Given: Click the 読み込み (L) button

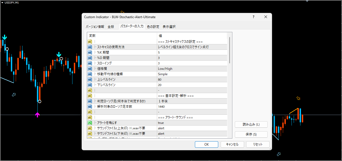Looking at the screenshot, I should click(251, 124).
